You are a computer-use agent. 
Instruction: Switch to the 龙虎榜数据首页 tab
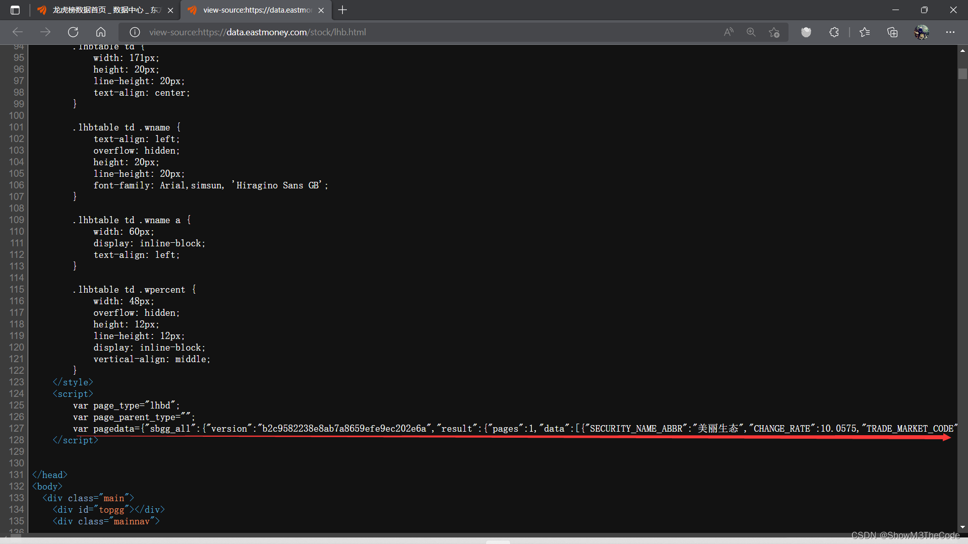(105, 10)
